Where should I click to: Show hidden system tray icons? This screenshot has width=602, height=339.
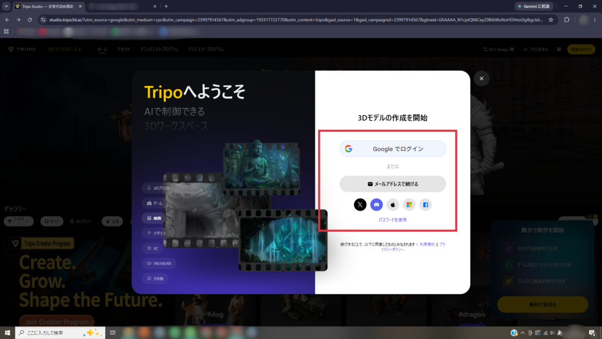(523, 333)
